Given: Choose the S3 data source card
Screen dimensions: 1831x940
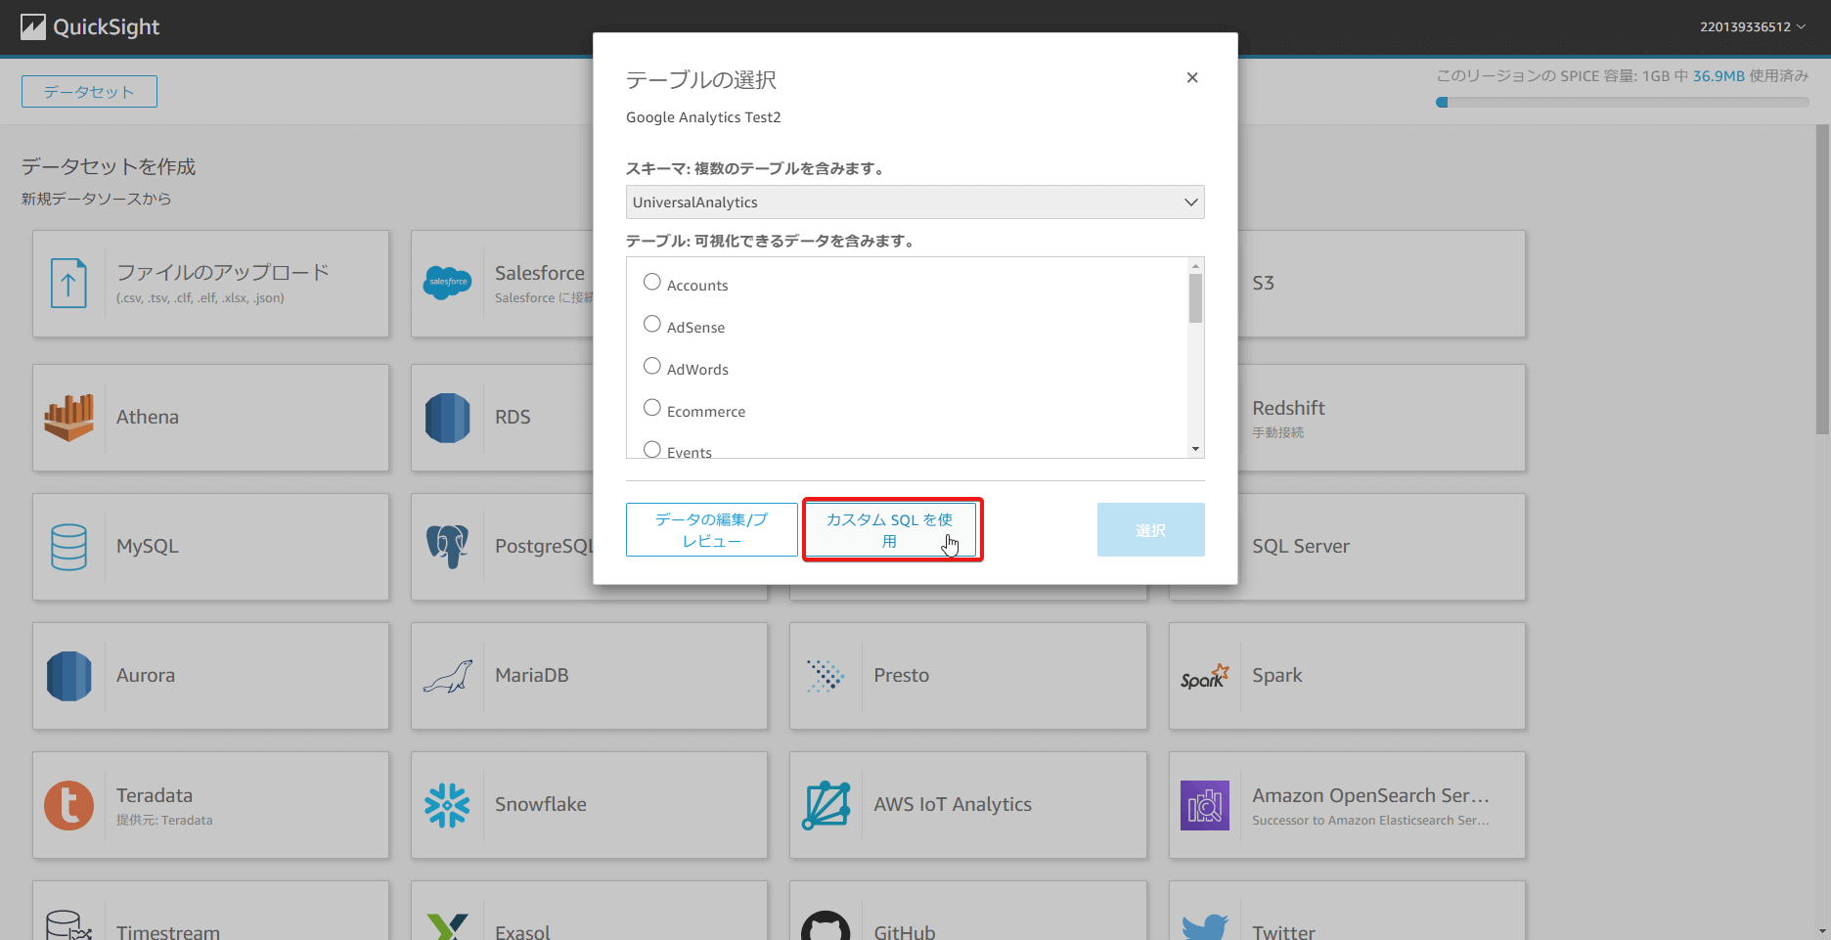Looking at the screenshot, I should 1382,284.
